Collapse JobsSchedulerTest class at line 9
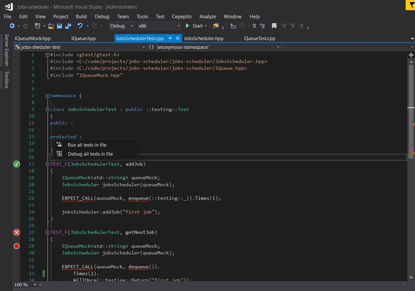This screenshot has height=291, width=415. [x=48, y=109]
